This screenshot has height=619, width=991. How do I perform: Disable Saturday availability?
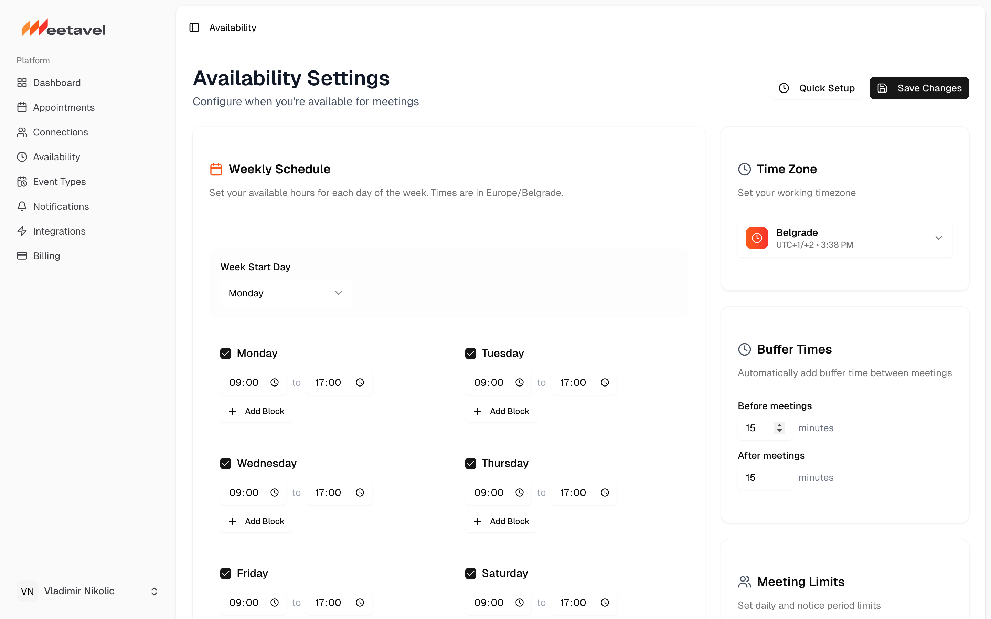(470, 573)
